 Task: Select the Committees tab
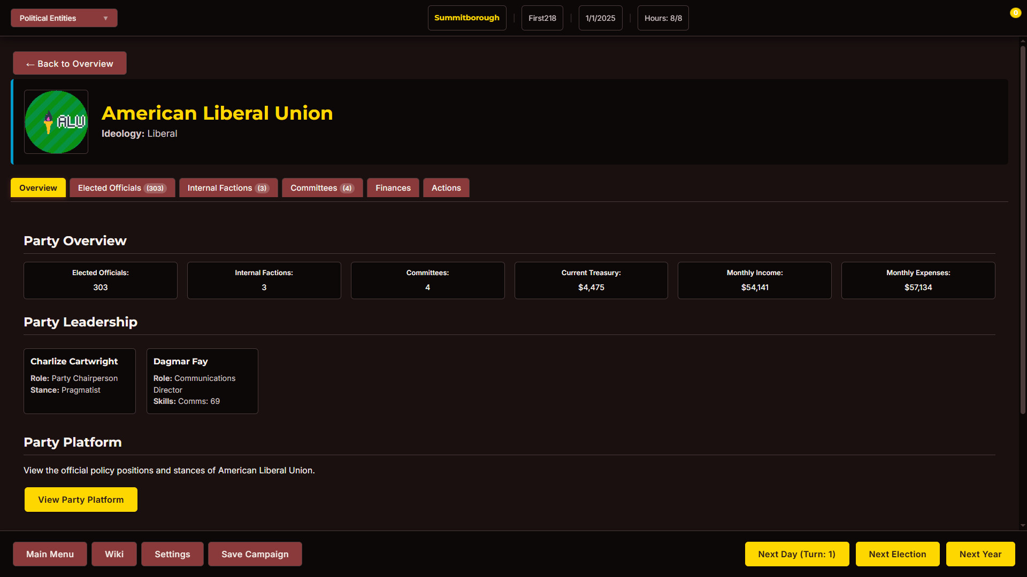tap(322, 188)
